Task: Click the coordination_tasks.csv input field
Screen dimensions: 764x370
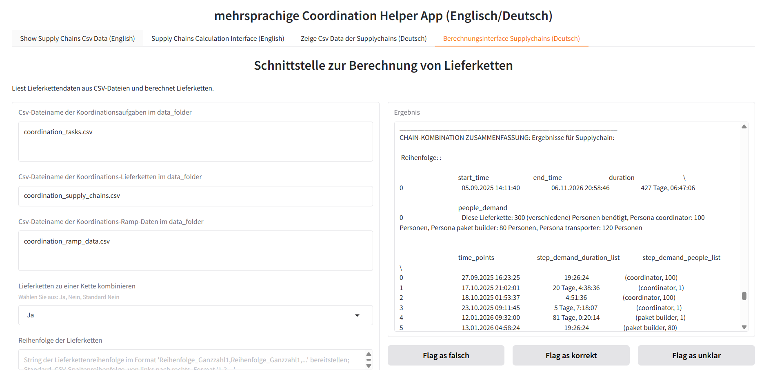Action: pyautogui.click(x=195, y=142)
